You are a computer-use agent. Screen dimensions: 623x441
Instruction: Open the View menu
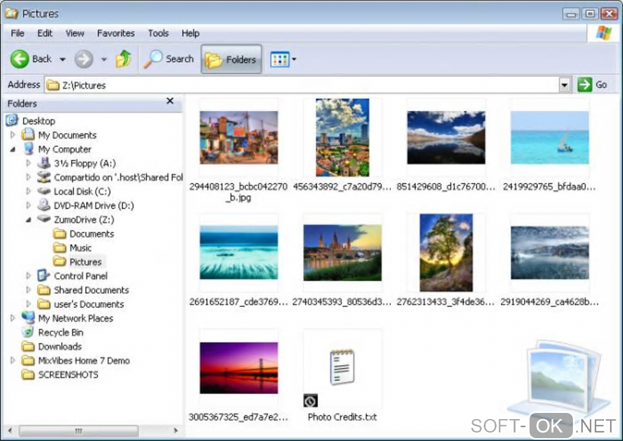pos(75,34)
